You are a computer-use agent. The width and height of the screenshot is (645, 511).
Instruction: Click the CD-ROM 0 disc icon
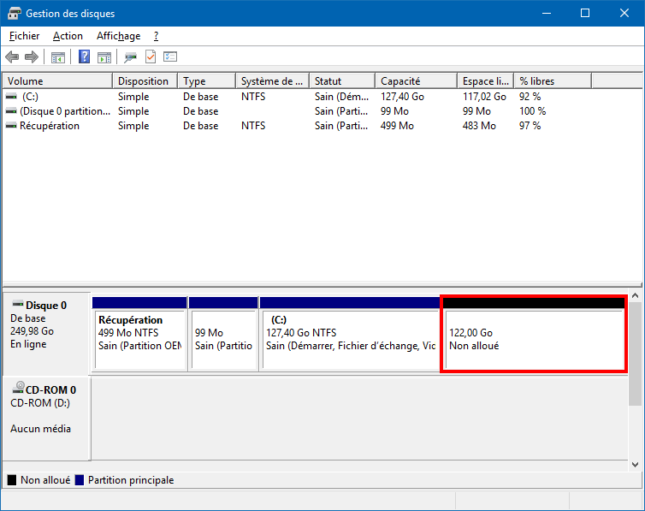pyautogui.click(x=19, y=387)
